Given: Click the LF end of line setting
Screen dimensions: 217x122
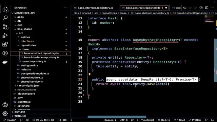Looking at the screenshot, I should coord(132,120).
